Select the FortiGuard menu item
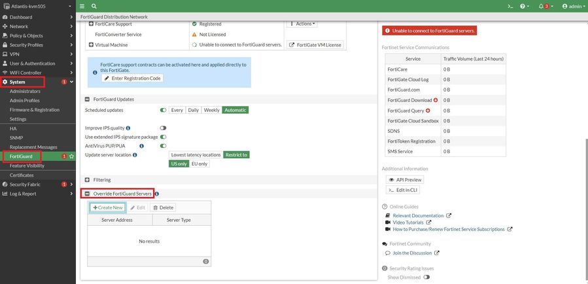 21,156
